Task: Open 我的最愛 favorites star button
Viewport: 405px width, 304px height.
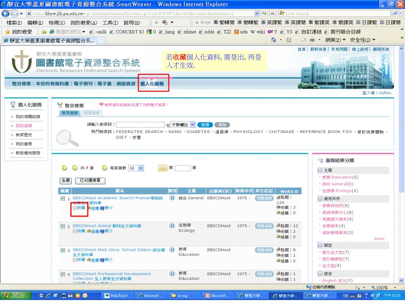Action: (19, 32)
